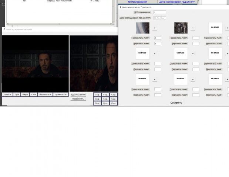Stop the video with the Стоп button
This screenshot has width=229, height=177.
34,94
